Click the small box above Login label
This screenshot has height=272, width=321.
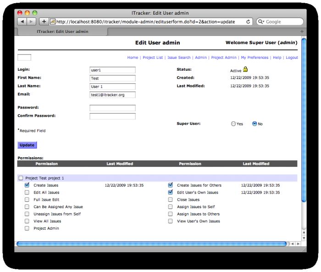tap(24, 57)
